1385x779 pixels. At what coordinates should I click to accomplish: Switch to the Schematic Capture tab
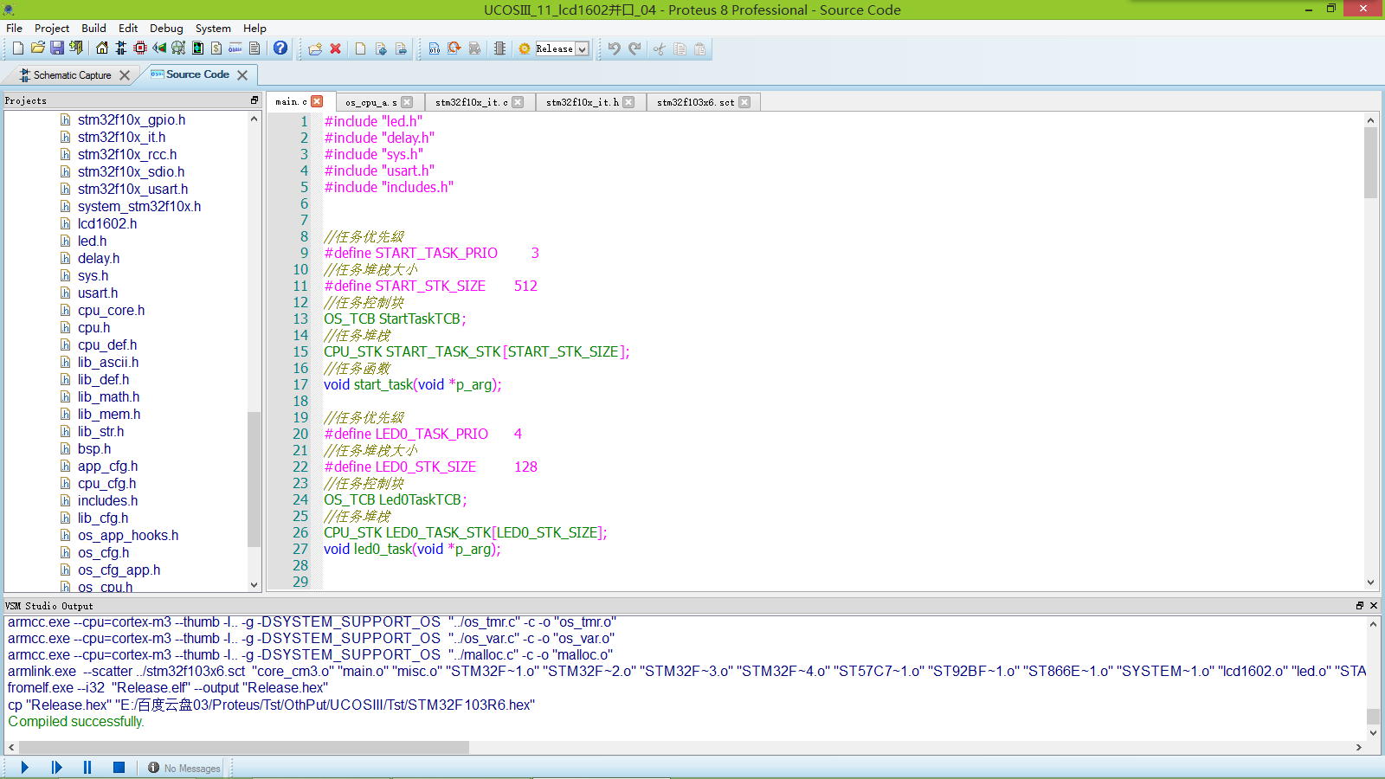point(72,75)
